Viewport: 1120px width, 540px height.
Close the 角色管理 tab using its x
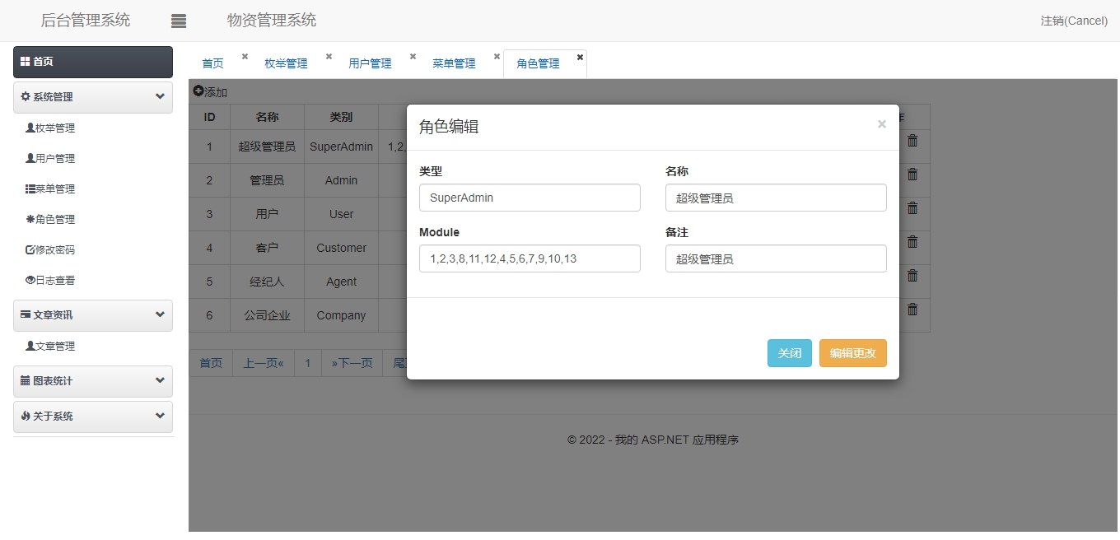(580, 58)
